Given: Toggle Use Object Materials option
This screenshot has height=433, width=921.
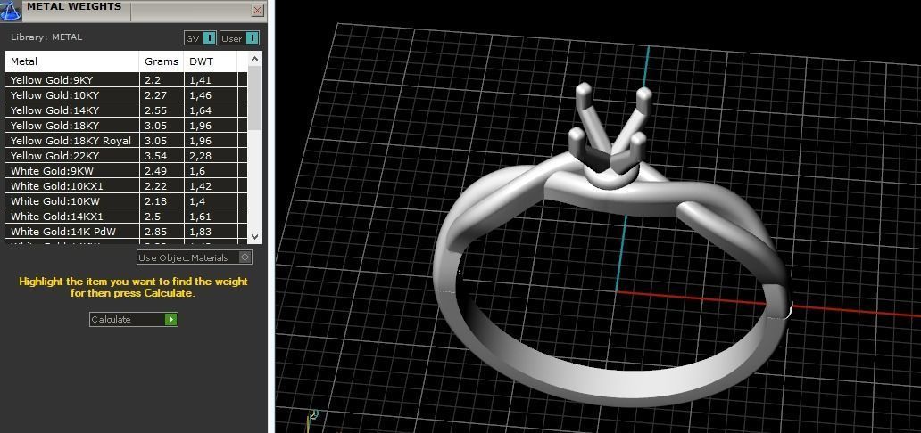Looking at the screenshot, I should (195, 257).
